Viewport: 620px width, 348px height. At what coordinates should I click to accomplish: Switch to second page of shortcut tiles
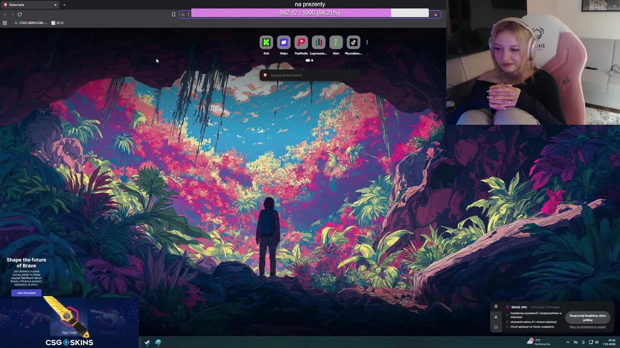click(x=312, y=60)
